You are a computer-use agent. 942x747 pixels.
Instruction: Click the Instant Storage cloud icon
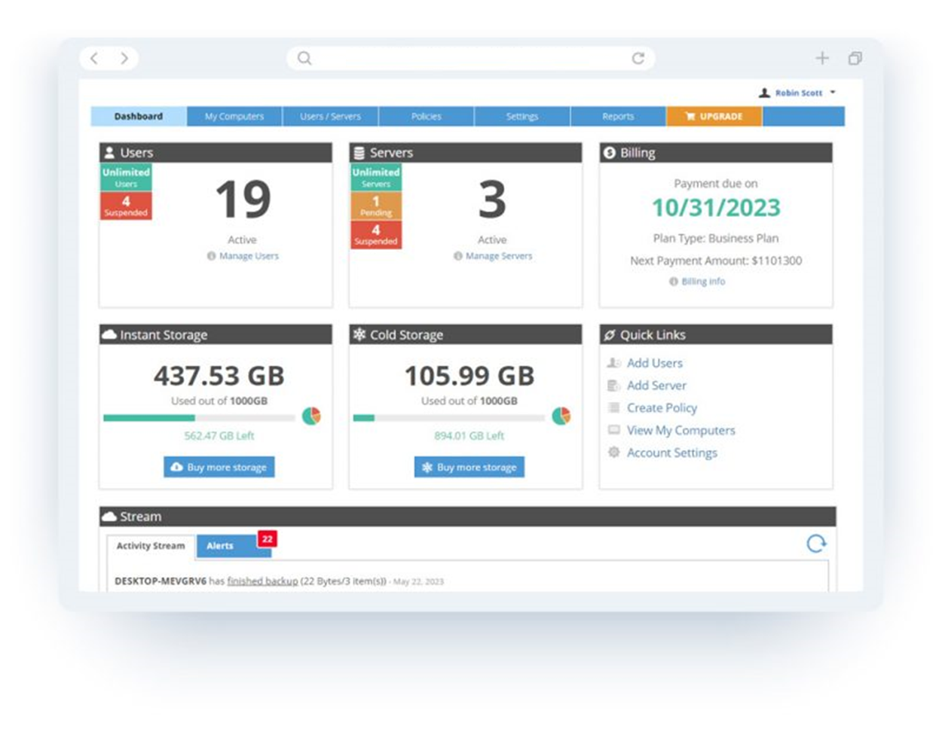click(109, 334)
